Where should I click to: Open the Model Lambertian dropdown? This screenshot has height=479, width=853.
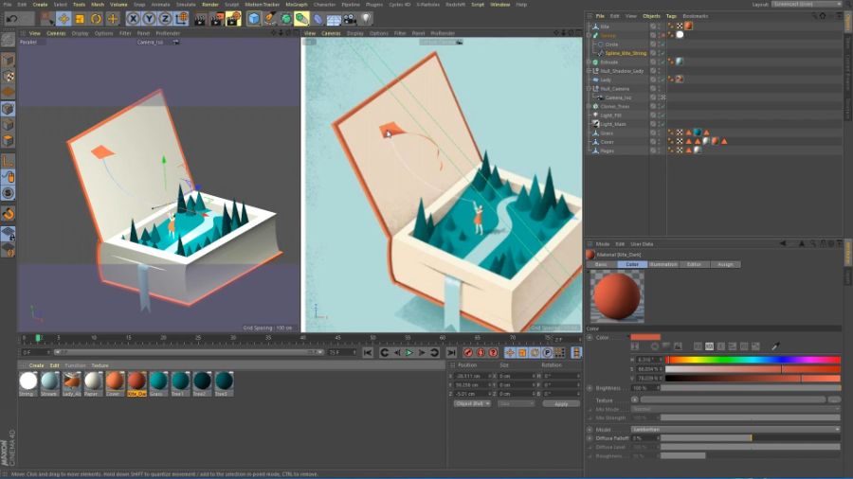735,429
